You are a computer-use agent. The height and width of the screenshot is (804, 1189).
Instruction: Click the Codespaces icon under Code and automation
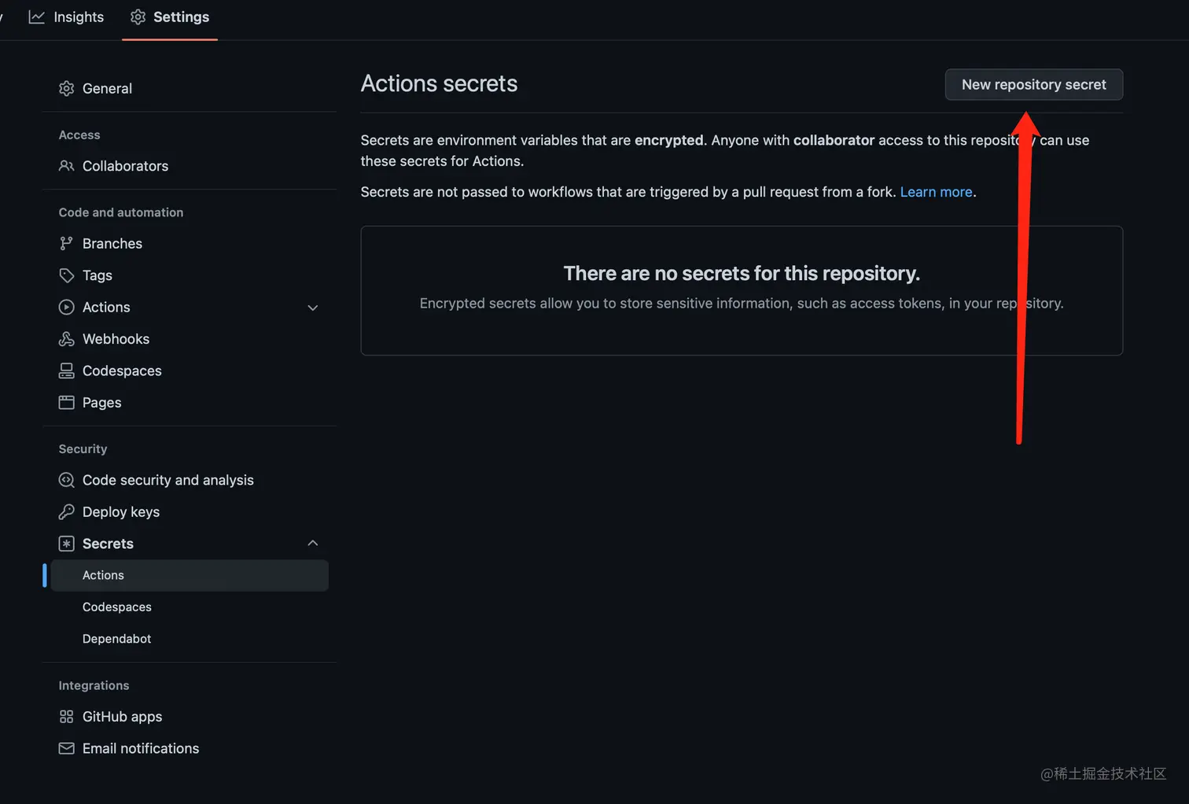67,371
